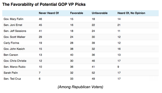Click the 'Favorable' column header
The image size is (162, 93).
coord(77,13)
